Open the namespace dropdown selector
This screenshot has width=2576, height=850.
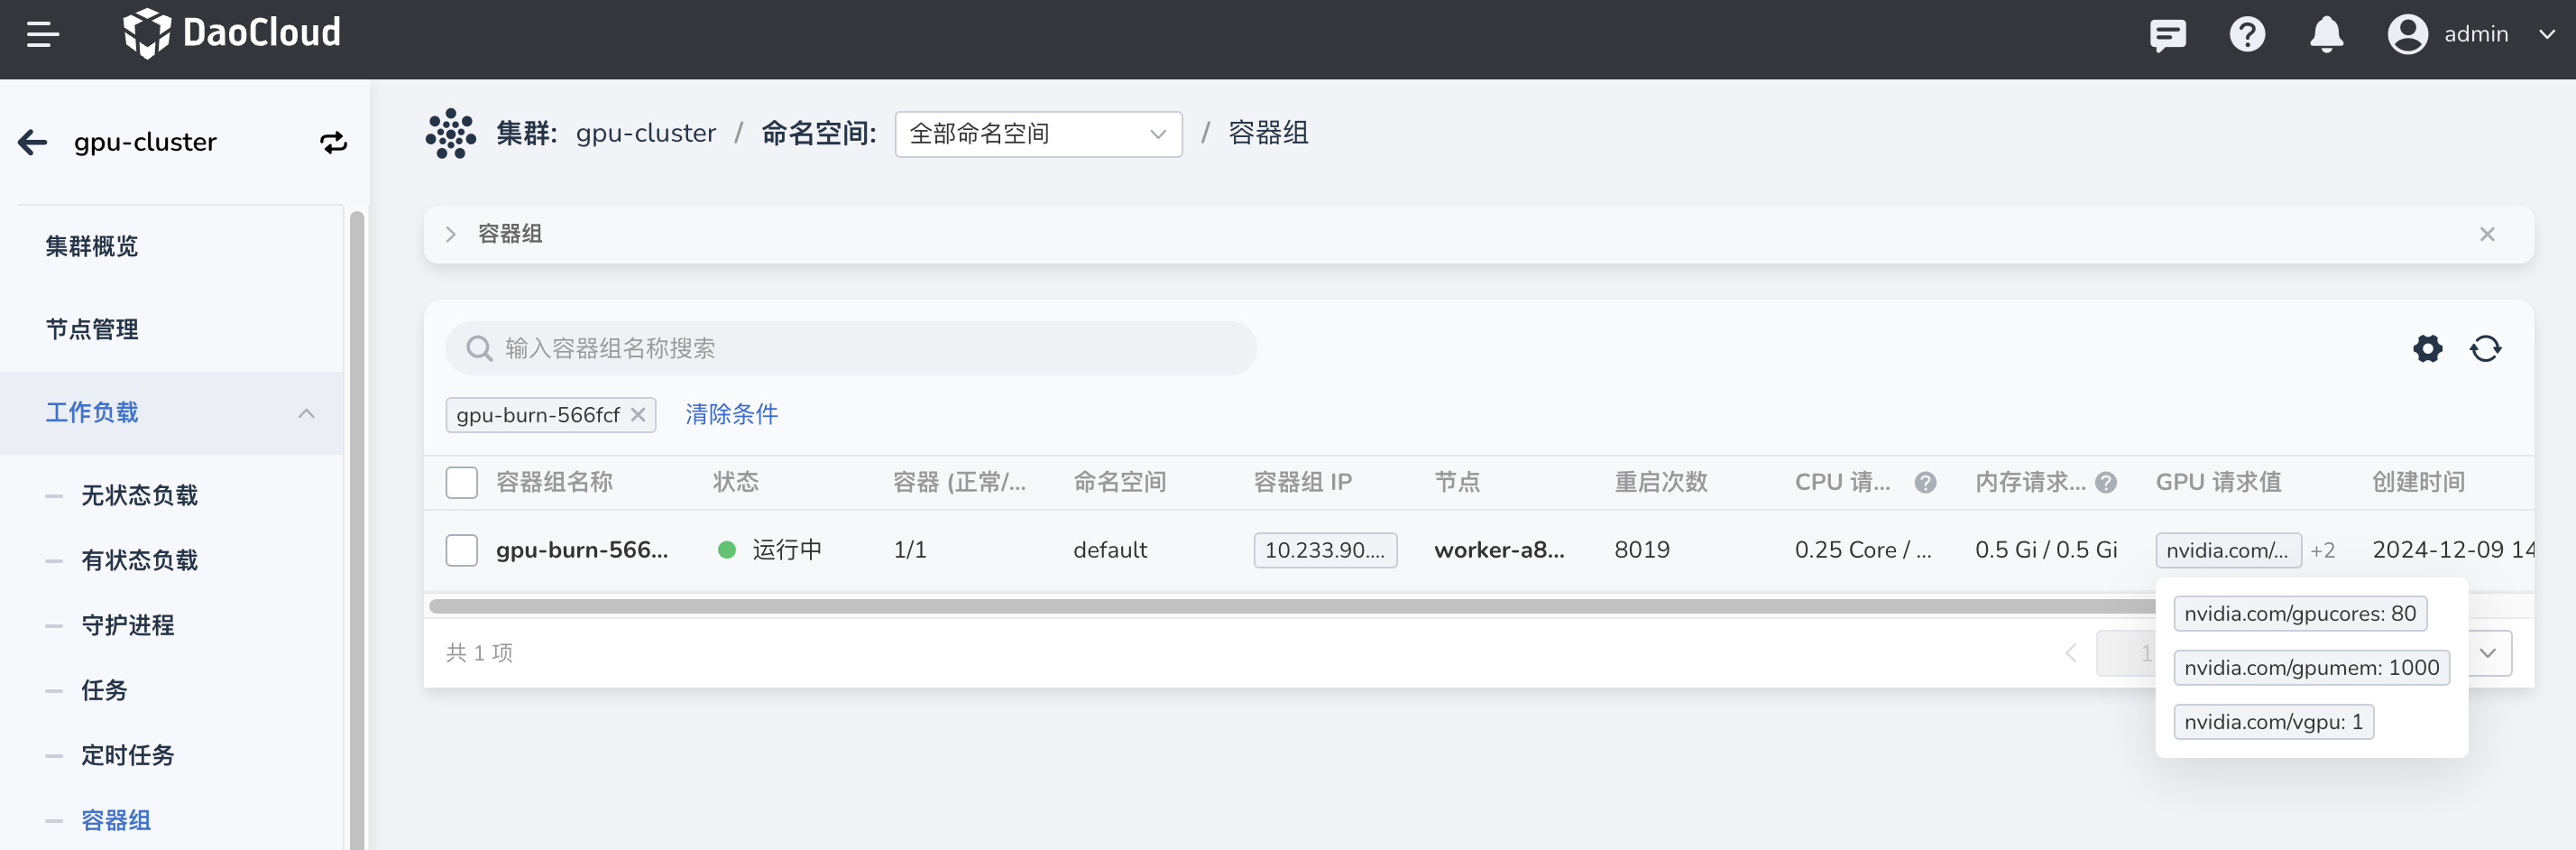[1037, 134]
